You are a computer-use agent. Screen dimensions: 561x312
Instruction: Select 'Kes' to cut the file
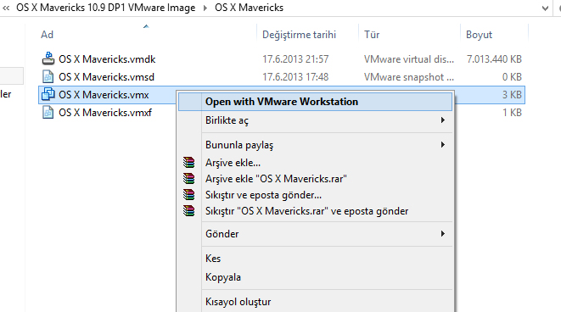click(315, 259)
